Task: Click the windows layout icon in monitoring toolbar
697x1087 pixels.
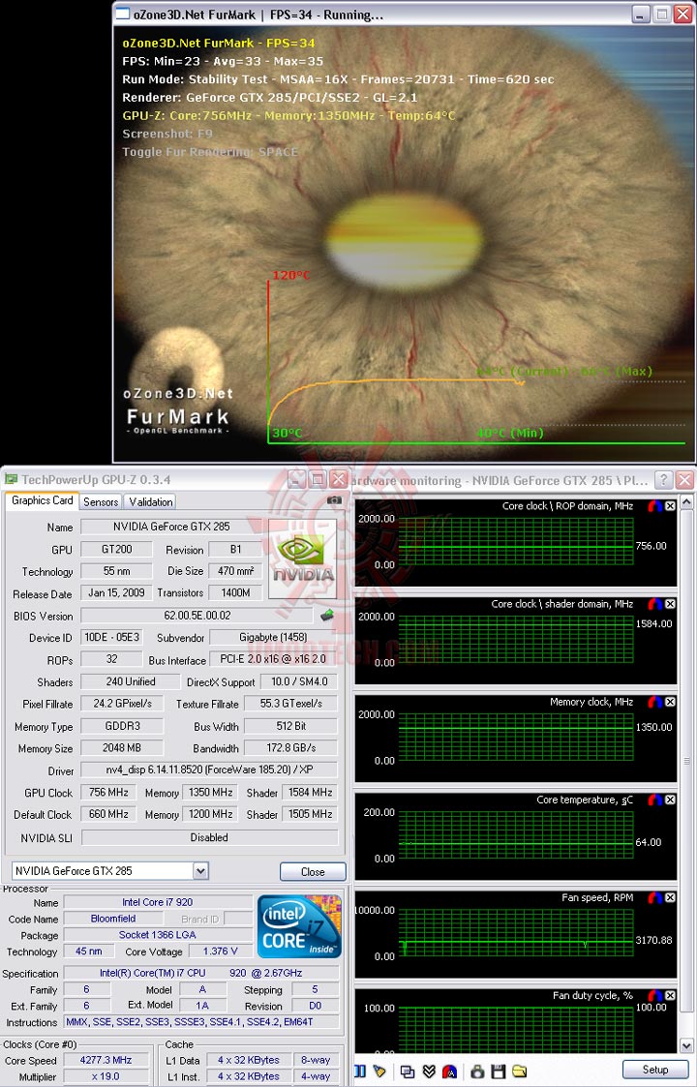Action: coord(408,1072)
